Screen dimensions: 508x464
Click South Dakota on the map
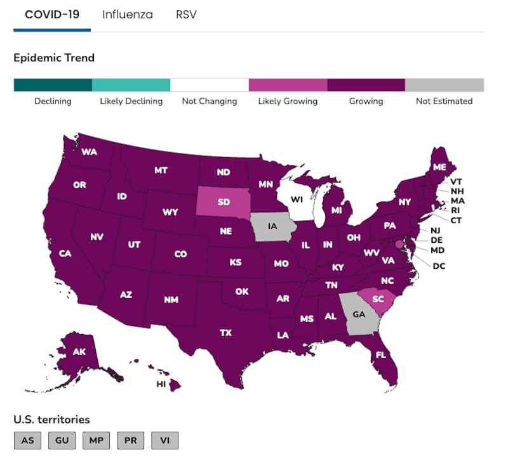224,202
